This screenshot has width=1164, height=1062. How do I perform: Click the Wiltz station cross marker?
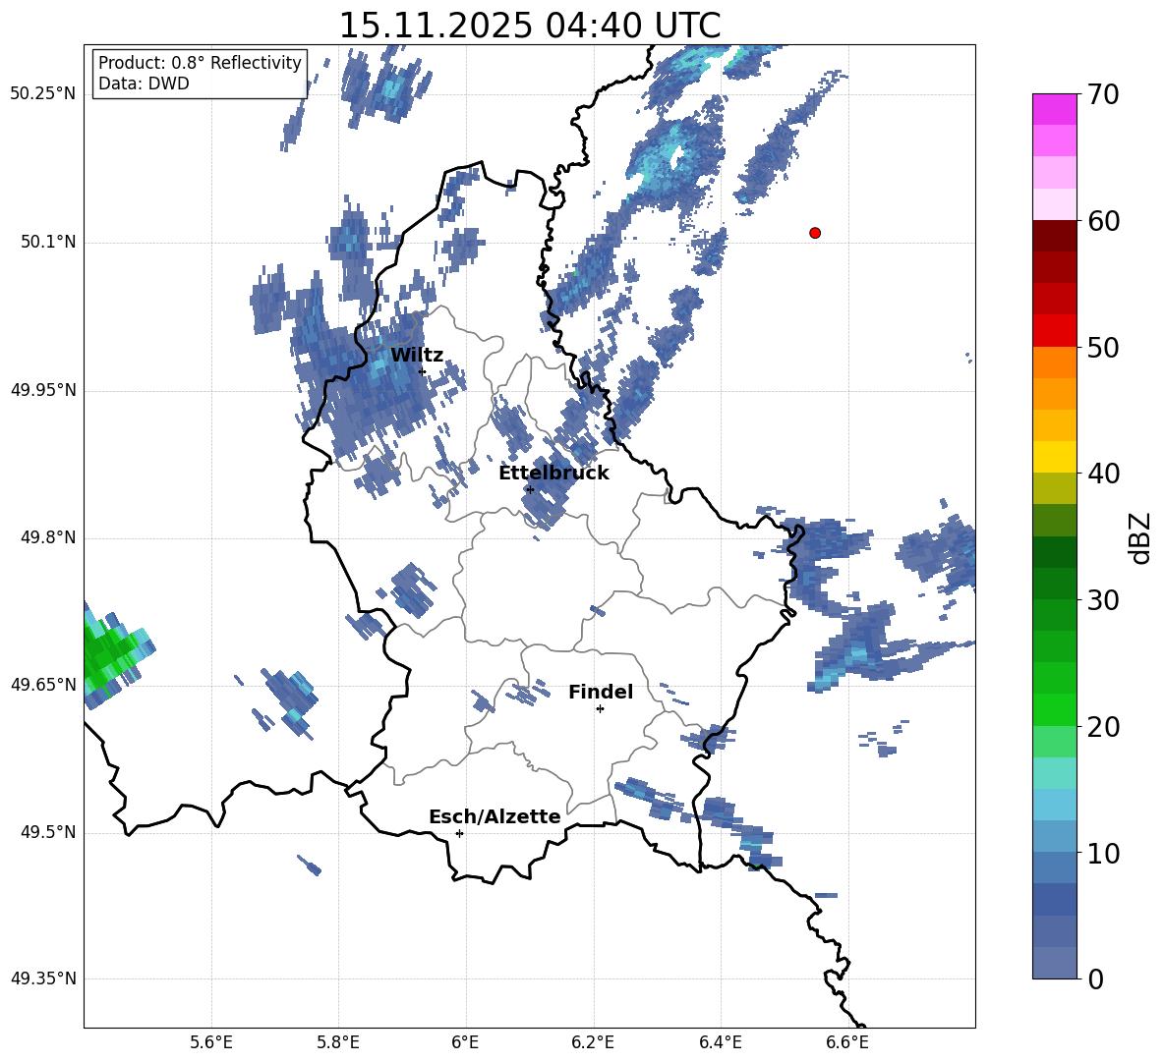click(422, 371)
